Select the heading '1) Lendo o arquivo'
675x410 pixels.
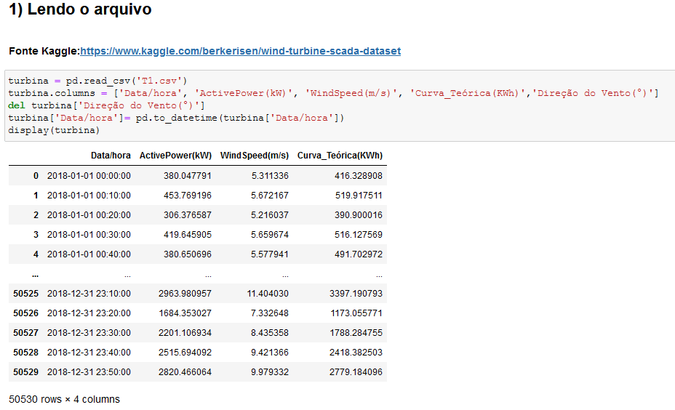click(80, 9)
